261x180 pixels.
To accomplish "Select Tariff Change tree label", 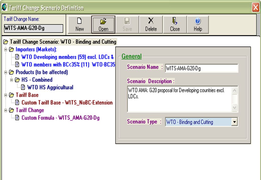I will tap(30, 110).
